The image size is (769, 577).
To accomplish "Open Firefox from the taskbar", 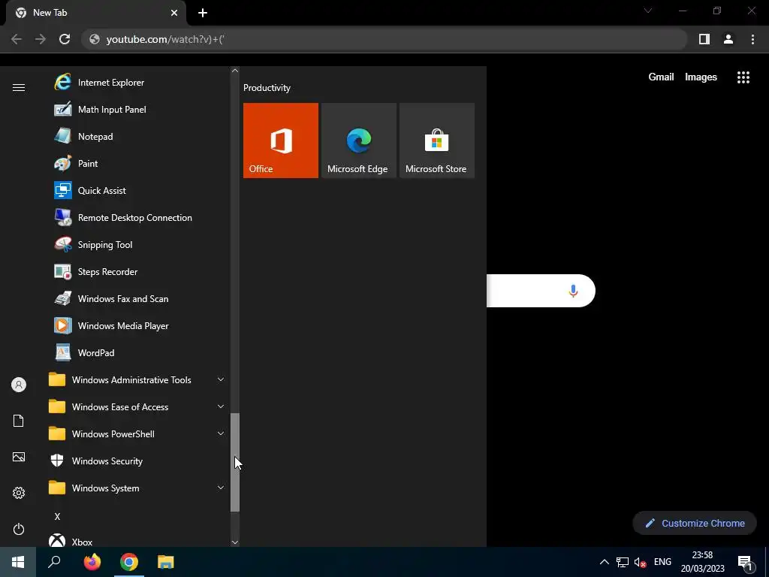I will point(92,562).
